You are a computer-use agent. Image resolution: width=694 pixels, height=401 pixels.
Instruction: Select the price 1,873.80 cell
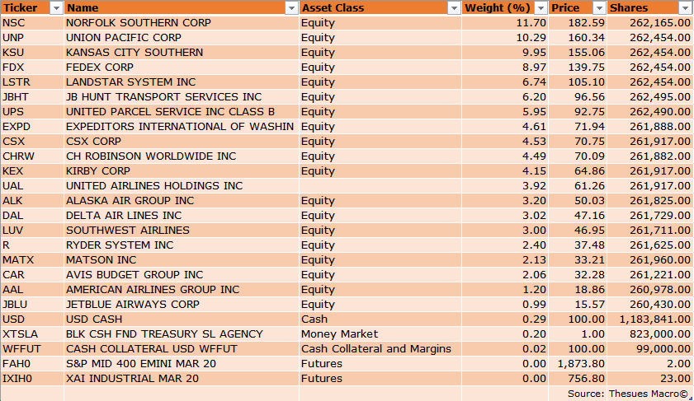(578, 363)
